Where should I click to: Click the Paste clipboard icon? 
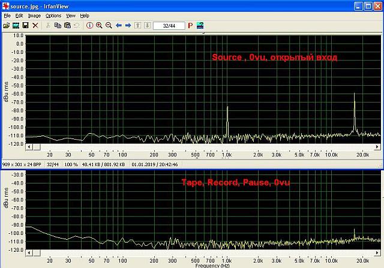click(67, 26)
